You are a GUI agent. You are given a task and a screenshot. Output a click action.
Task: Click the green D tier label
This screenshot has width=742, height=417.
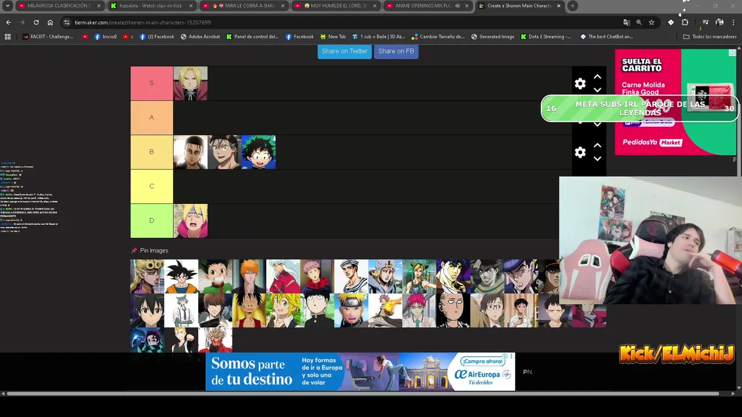(x=152, y=221)
